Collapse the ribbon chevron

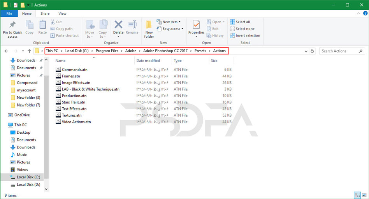[x=358, y=13]
